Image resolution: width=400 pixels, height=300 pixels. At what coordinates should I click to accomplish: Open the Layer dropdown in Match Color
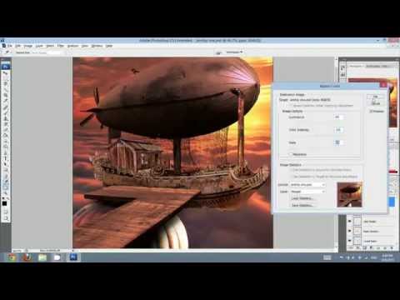click(307, 192)
